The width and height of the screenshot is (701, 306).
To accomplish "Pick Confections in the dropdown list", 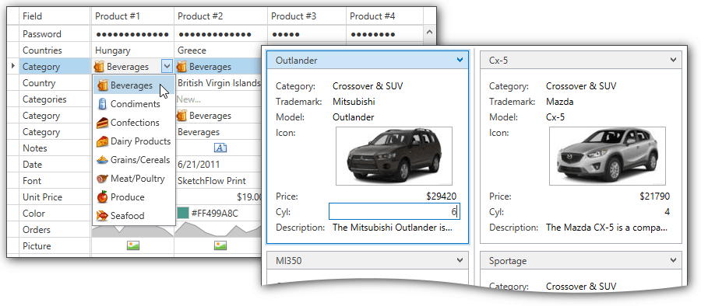I will (x=133, y=123).
